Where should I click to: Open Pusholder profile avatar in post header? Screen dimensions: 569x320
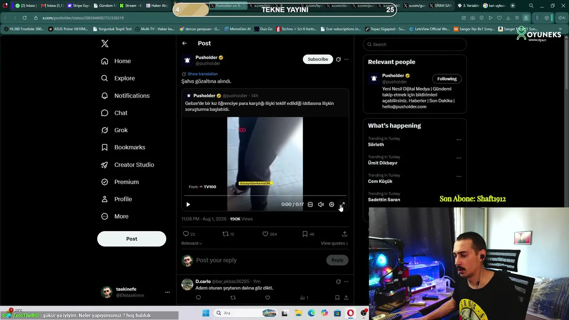(187, 60)
